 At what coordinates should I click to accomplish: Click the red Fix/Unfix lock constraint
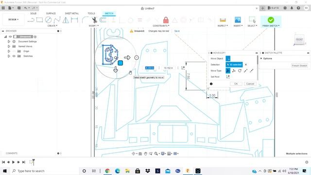[166, 20]
